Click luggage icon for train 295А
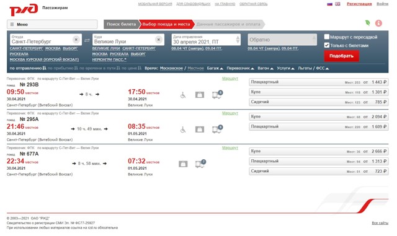Screen dimensions: 397x236 (200, 129)
